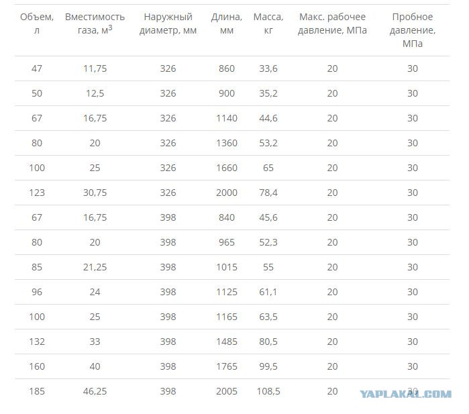This screenshot has height=414, width=469.
Task: Click 'Пробное давление, МПа' header
Action: tap(413, 30)
